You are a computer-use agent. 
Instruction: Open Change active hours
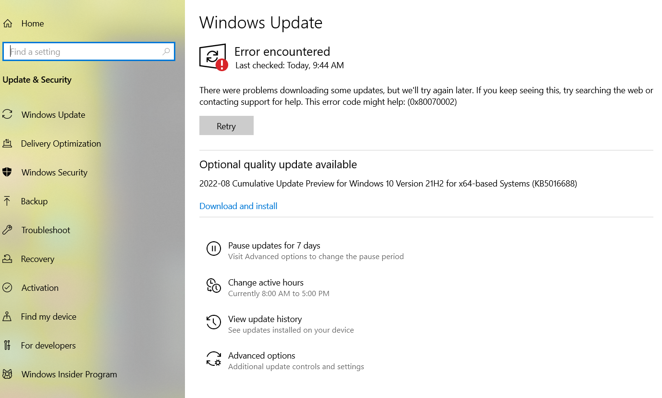pyautogui.click(x=266, y=282)
